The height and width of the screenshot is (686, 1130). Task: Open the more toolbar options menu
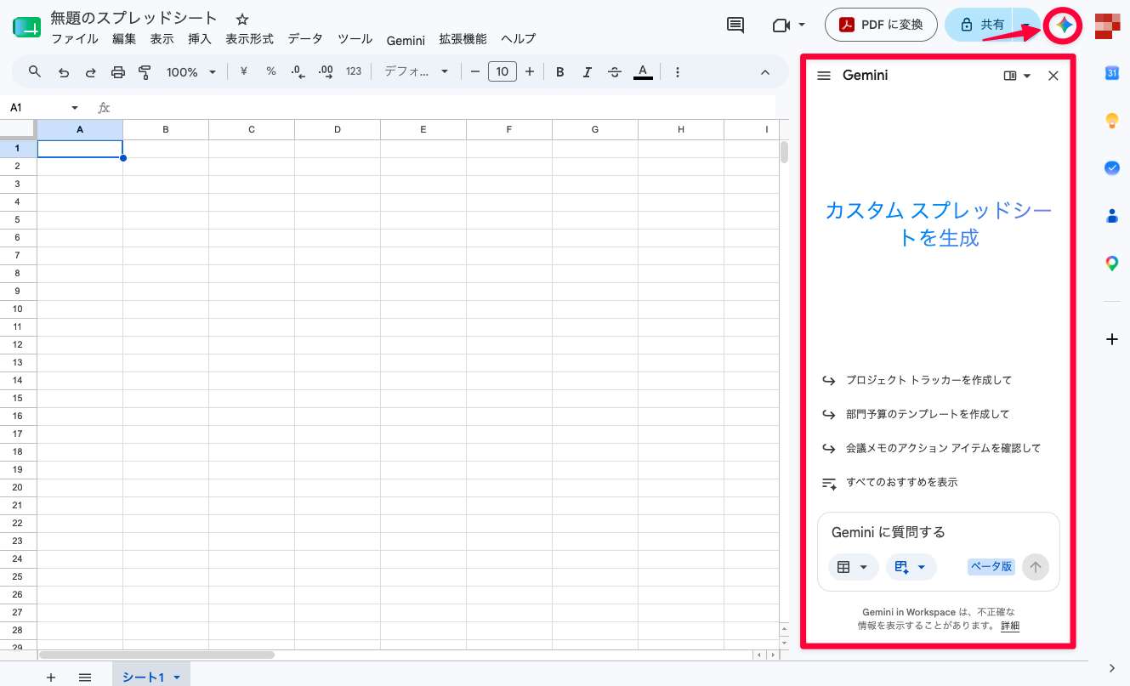click(677, 72)
